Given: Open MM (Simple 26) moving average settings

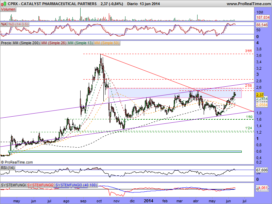Looking at the screenshot, I should [54, 43].
